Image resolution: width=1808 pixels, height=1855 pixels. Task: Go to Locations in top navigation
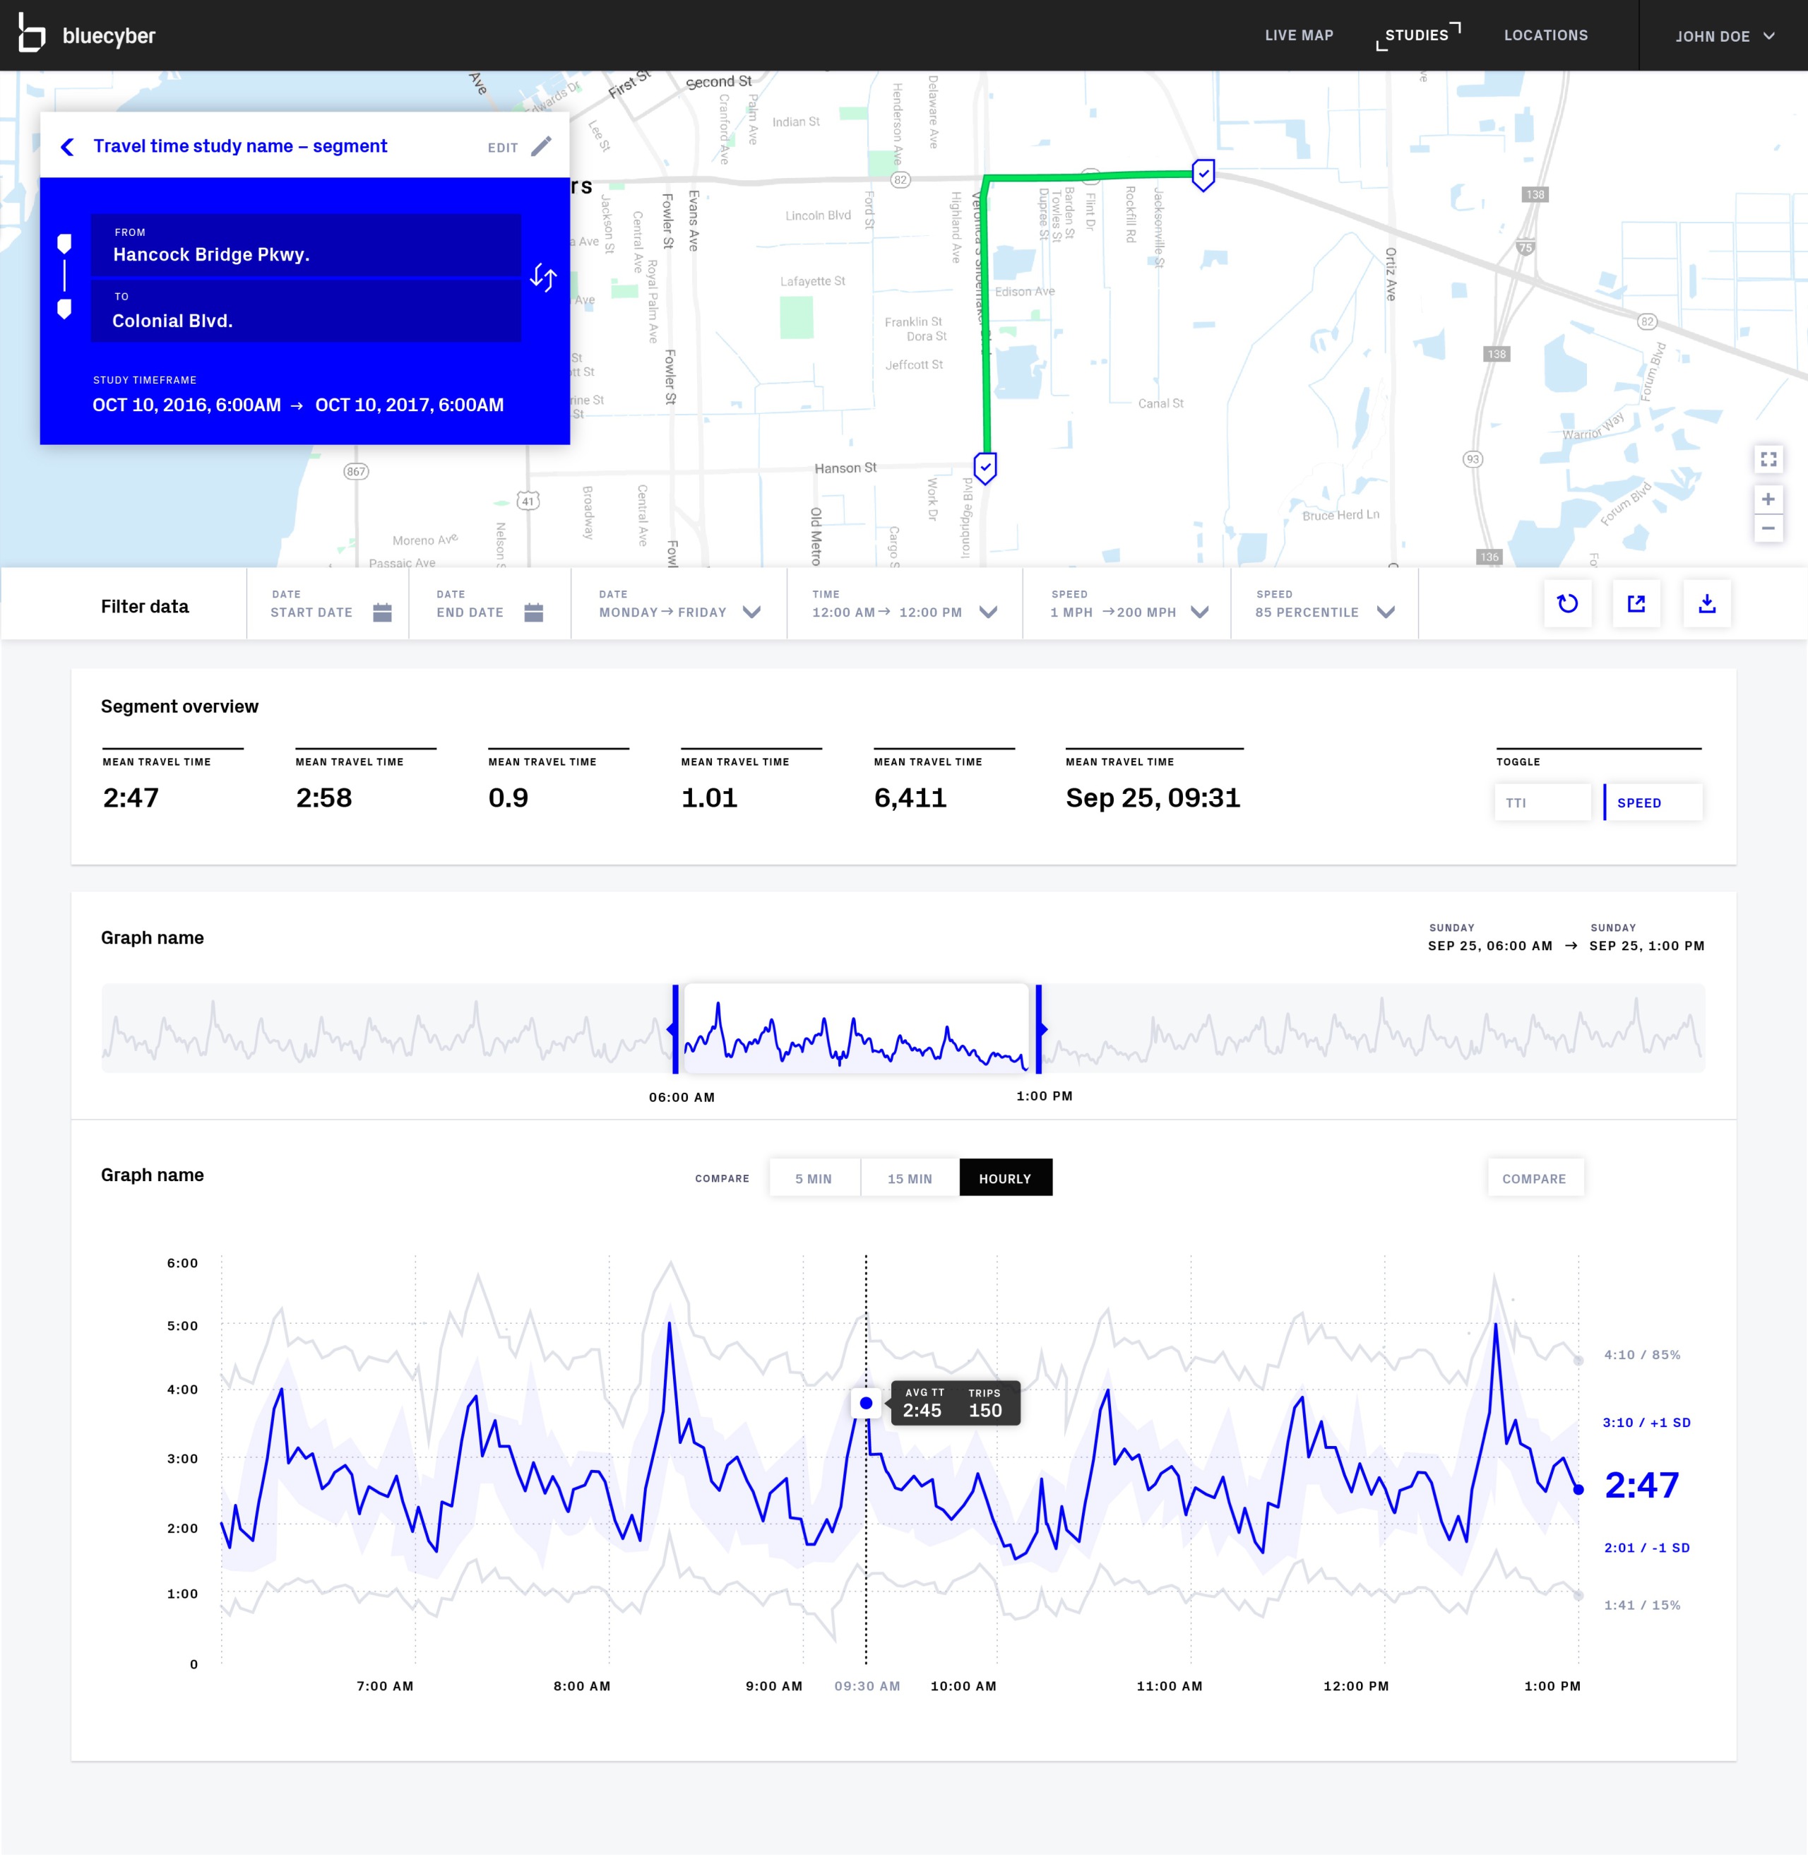(1545, 35)
